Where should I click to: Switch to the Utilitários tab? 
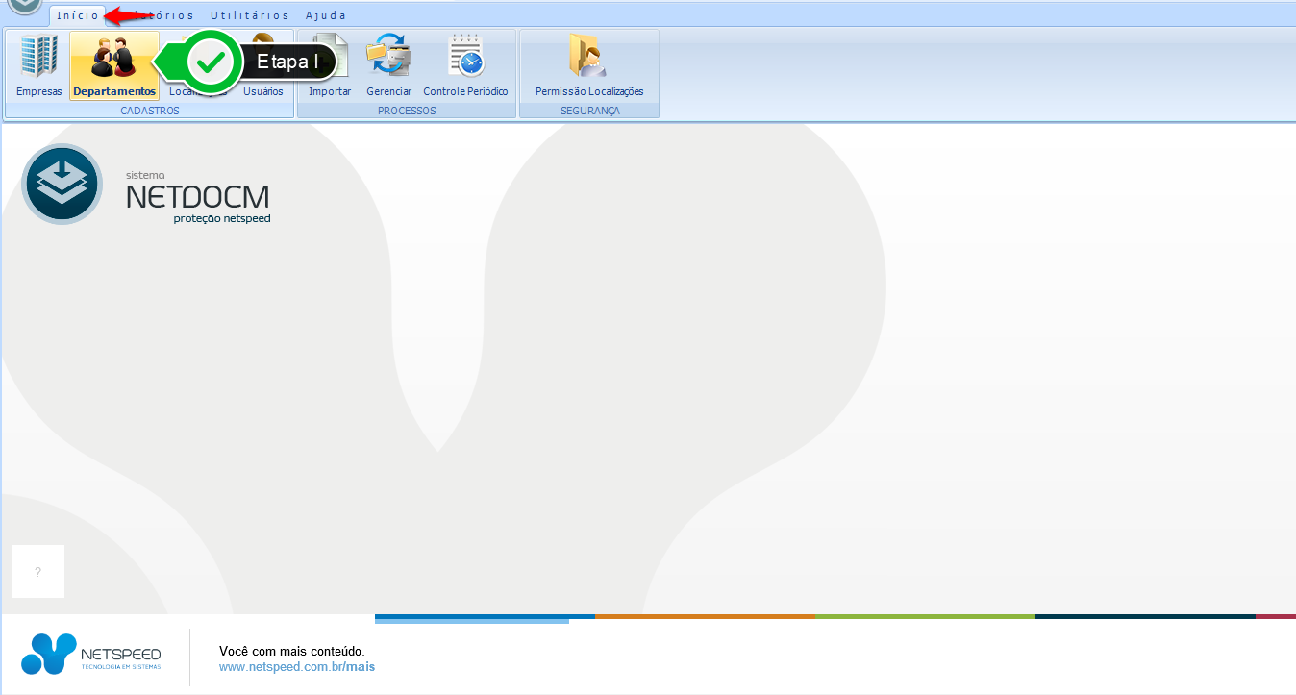click(250, 15)
